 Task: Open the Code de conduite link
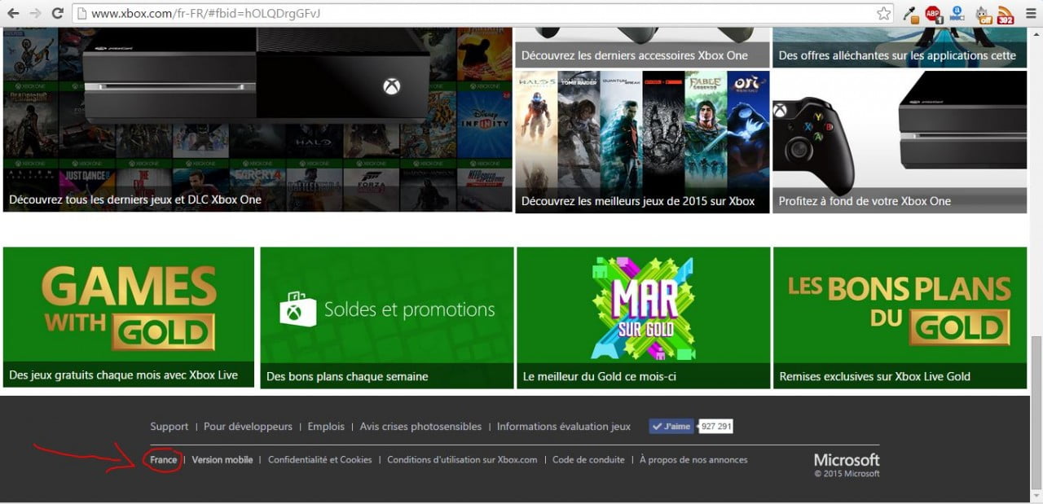pyautogui.click(x=588, y=460)
